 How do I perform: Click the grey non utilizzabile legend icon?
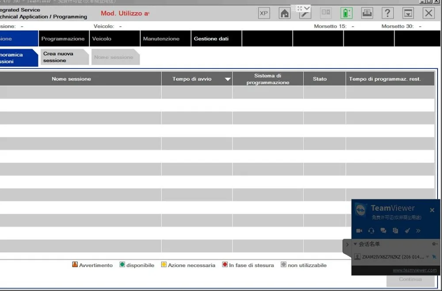(283, 264)
